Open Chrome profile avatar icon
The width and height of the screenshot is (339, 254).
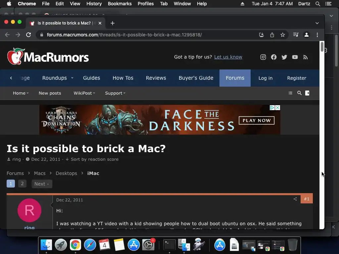[x=306, y=35]
